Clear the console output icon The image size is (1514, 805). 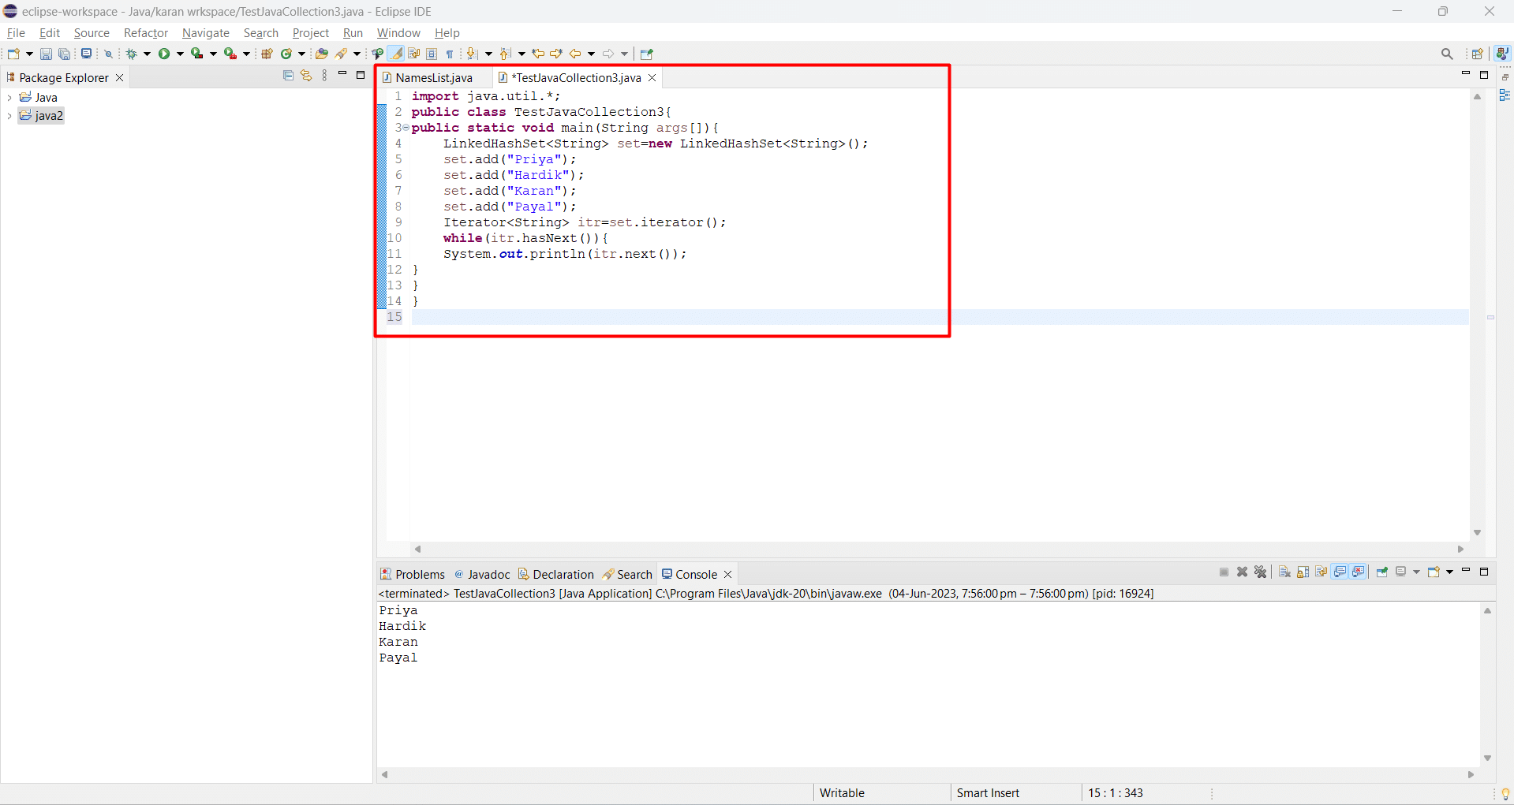pyautogui.click(x=1284, y=572)
